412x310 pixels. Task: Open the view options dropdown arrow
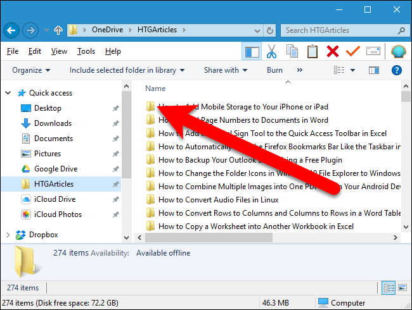click(352, 70)
